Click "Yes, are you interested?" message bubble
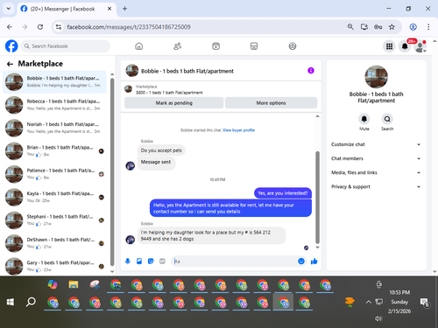 click(283, 193)
